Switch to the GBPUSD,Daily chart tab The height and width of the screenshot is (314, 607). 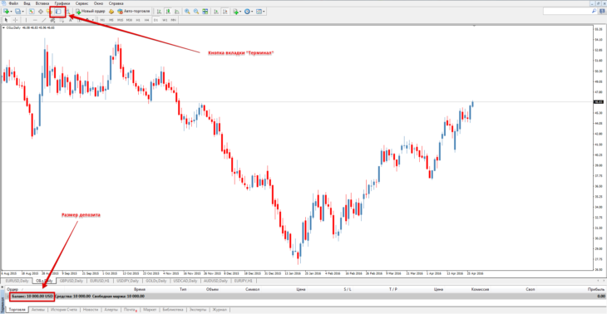pos(72,281)
